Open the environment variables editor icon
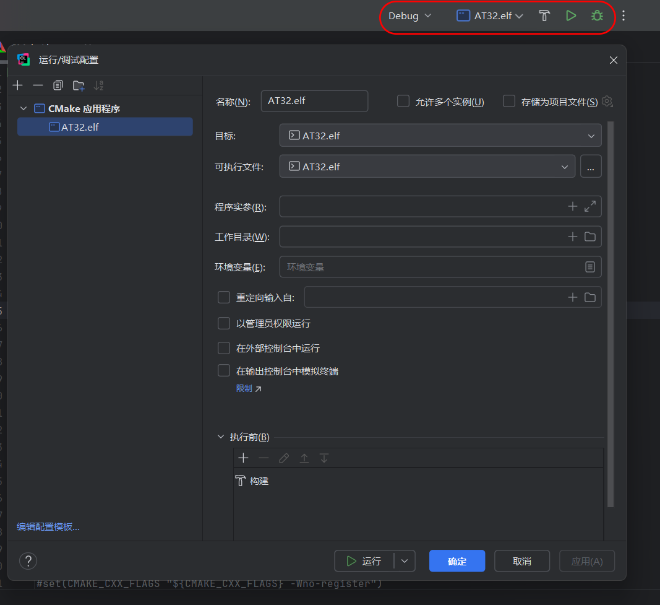Screen dimensions: 660x605 (590, 267)
